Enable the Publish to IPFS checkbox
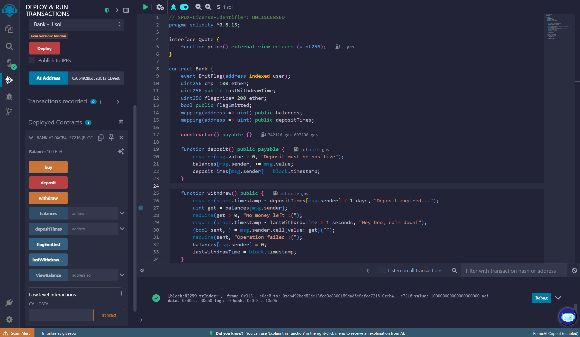This screenshot has width=580, height=337. coord(32,60)
